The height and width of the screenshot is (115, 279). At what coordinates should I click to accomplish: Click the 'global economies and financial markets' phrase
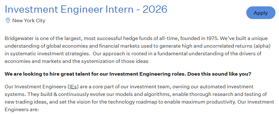tap(93, 46)
